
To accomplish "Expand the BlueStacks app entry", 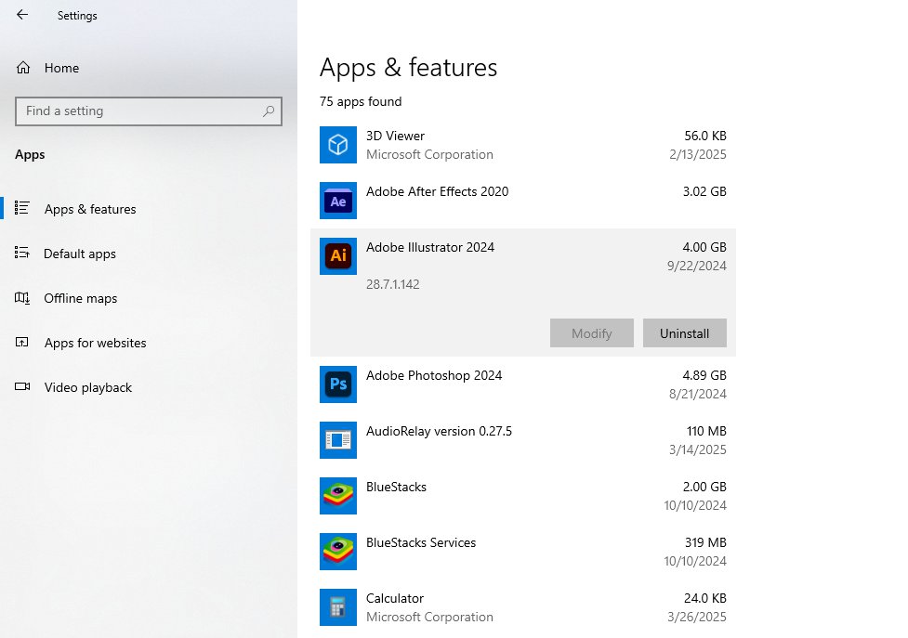I will click(x=522, y=496).
